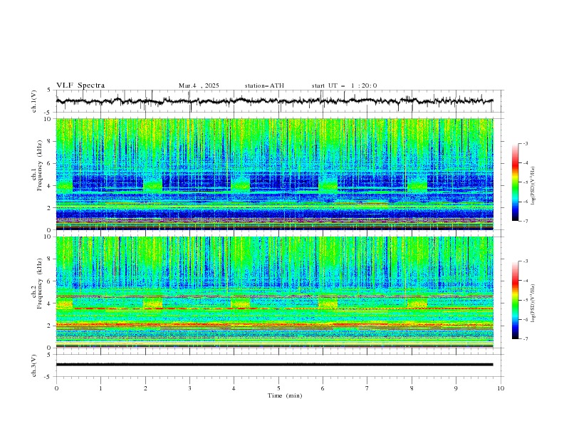
Task: Click the date text "Mar.4 , 2025"
Action: [x=199, y=85]
